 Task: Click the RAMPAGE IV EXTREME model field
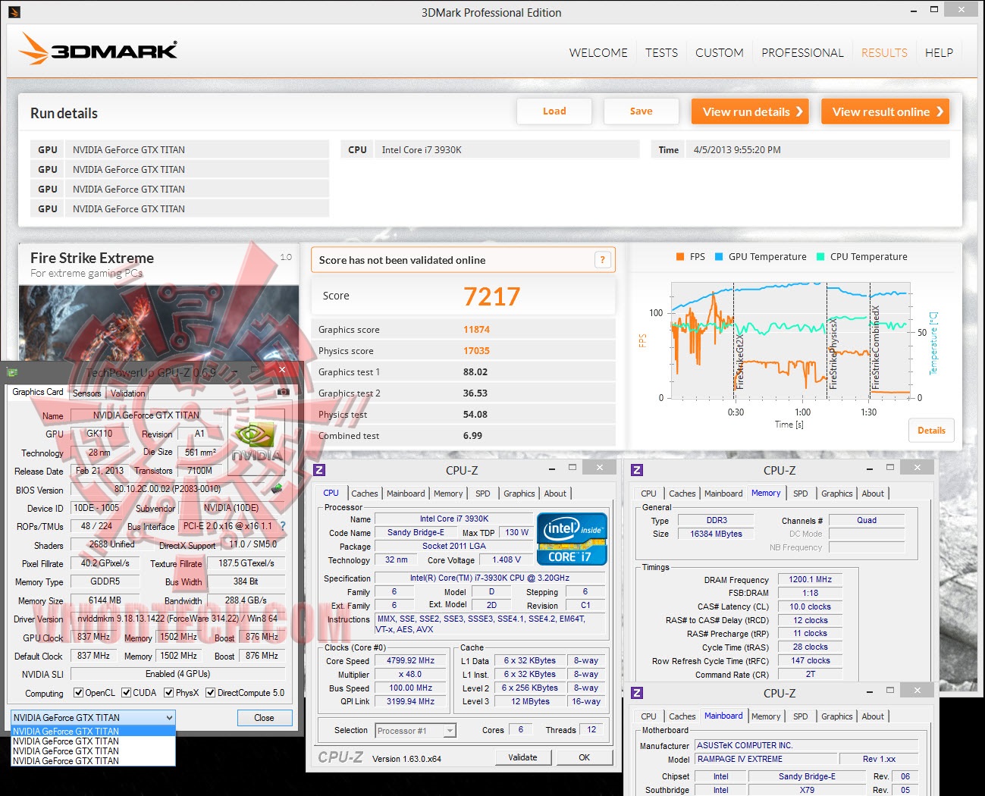point(766,759)
